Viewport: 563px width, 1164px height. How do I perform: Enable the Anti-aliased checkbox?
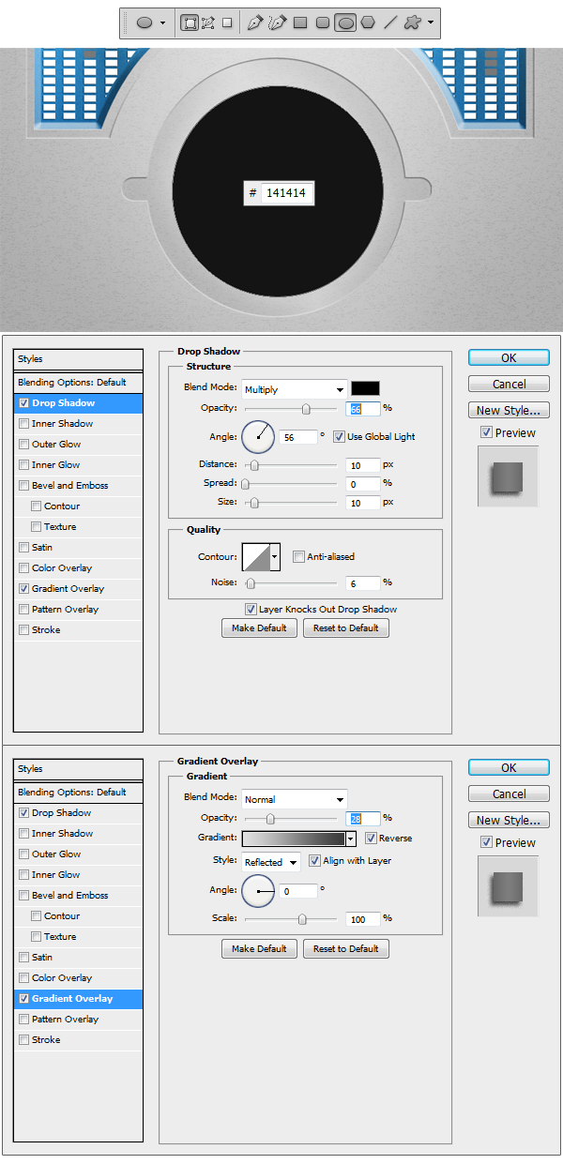click(x=299, y=556)
